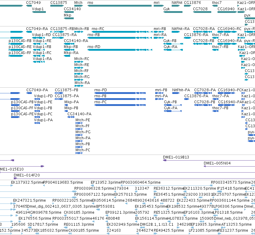Click the NitFhit gene label
Viewport: 255px width, 235px height.
(177, 3)
